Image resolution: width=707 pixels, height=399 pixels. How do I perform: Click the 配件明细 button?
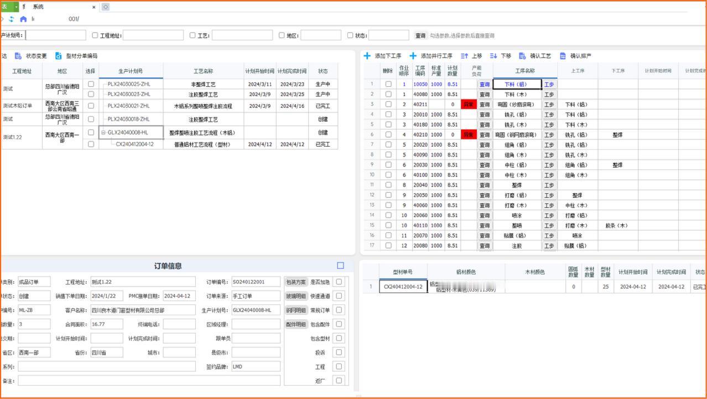tap(296, 324)
